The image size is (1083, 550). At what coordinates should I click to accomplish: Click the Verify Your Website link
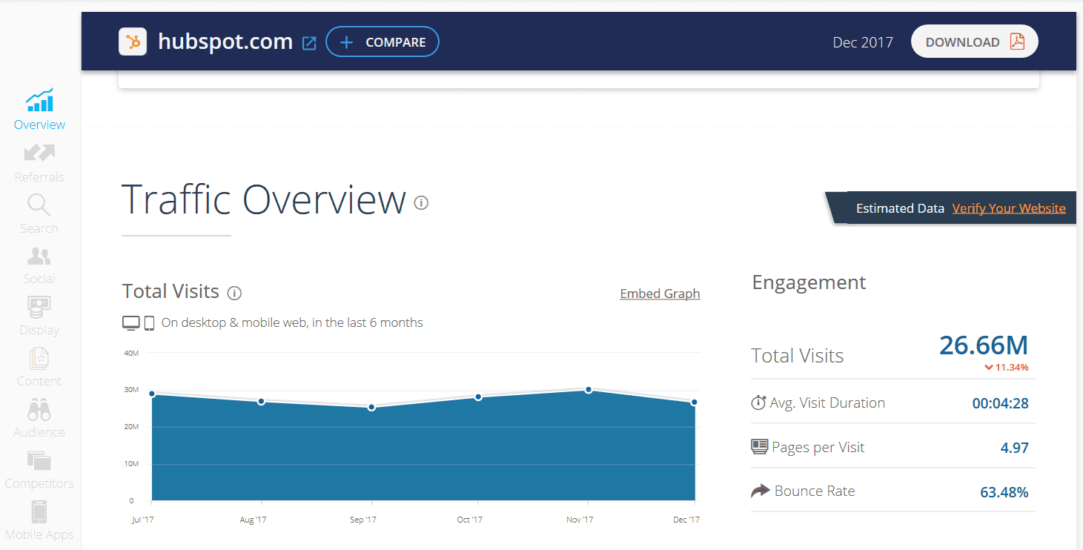click(1009, 208)
